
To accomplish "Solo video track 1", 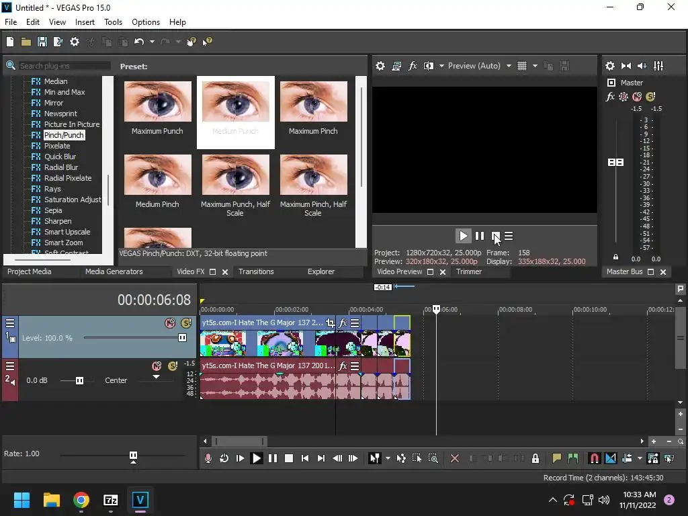I will 186,323.
